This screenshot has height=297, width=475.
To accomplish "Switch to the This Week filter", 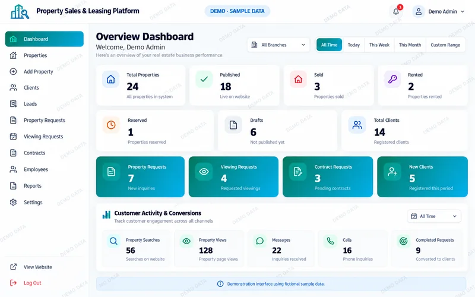I will 379,45.
